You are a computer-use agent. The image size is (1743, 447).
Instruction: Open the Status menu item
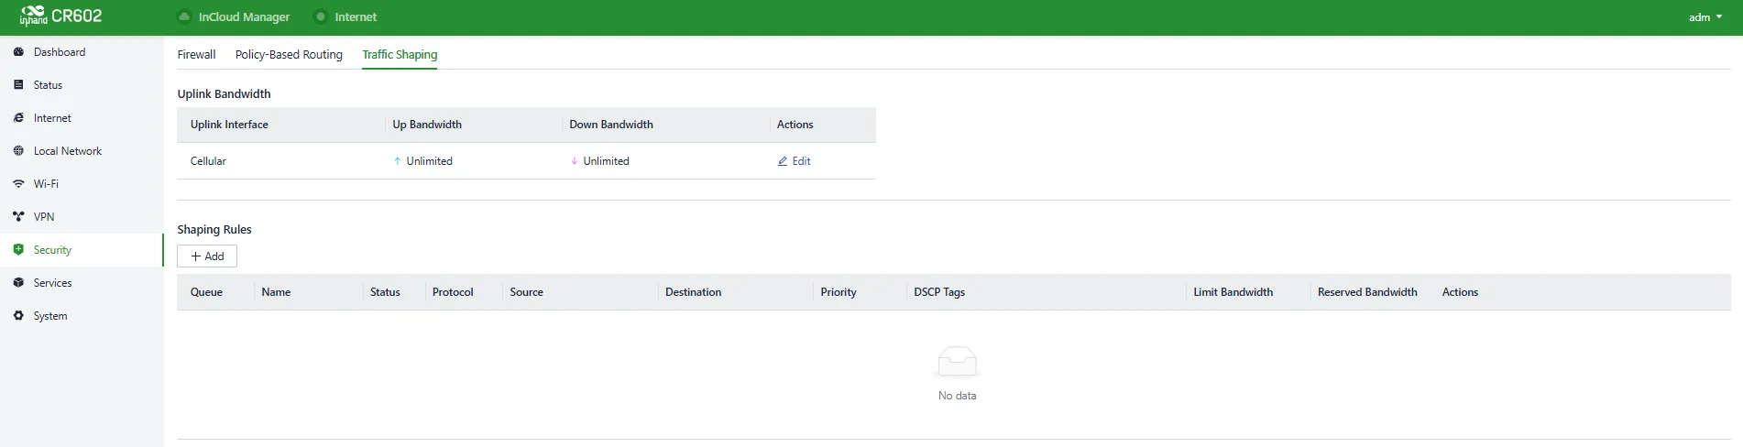click(x=82, y=85)
